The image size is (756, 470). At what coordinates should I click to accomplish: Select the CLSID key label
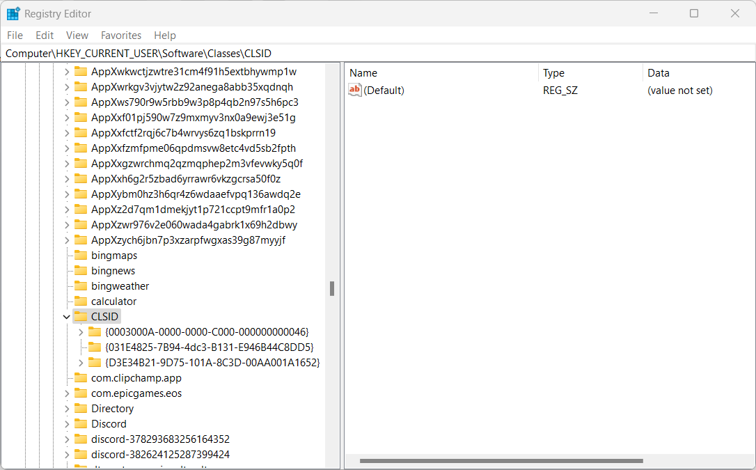pos(104,317)
